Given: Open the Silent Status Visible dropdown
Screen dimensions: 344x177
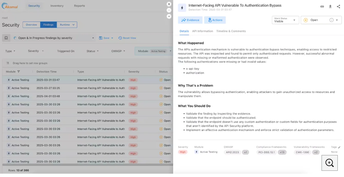Looking at the screenshot, I should (x=285, y=20).
